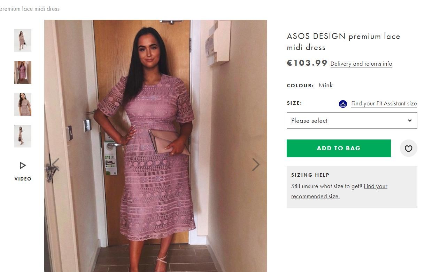Click the VIDEO label under play icon
Screen dimensions: 440x272
[x=23, y=179]
